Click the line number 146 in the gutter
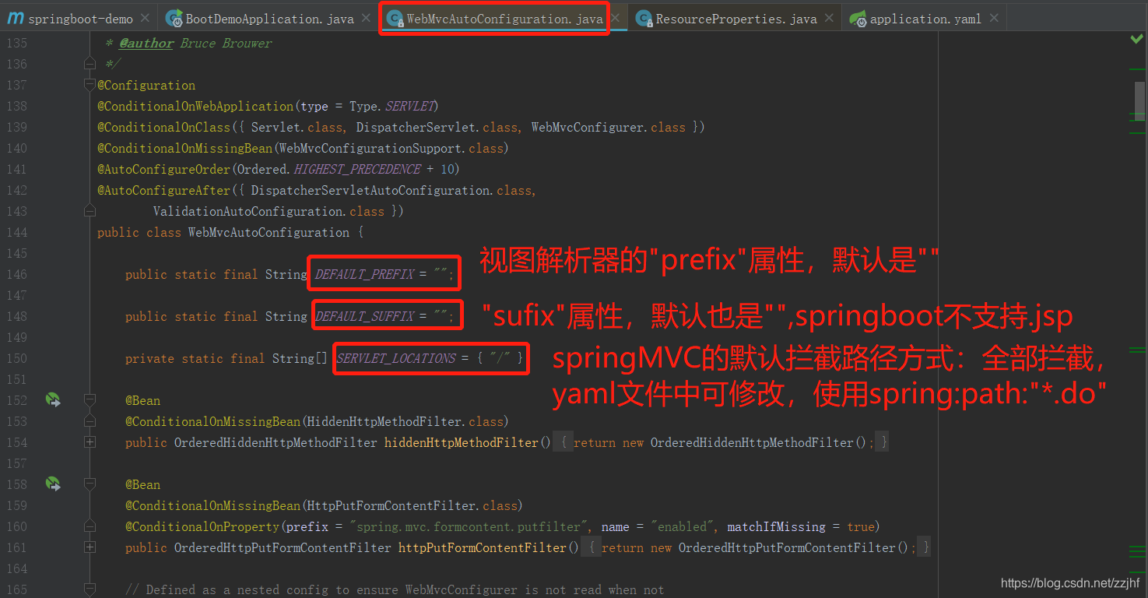 point(16,274)
